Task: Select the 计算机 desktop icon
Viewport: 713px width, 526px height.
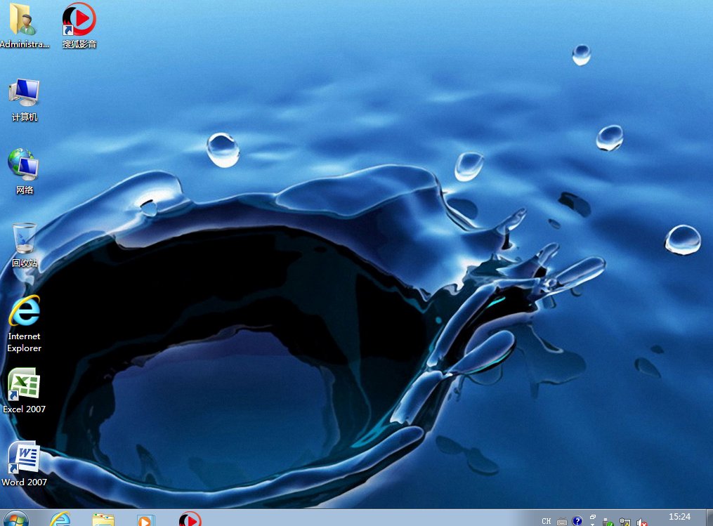Action: (25, 100)
